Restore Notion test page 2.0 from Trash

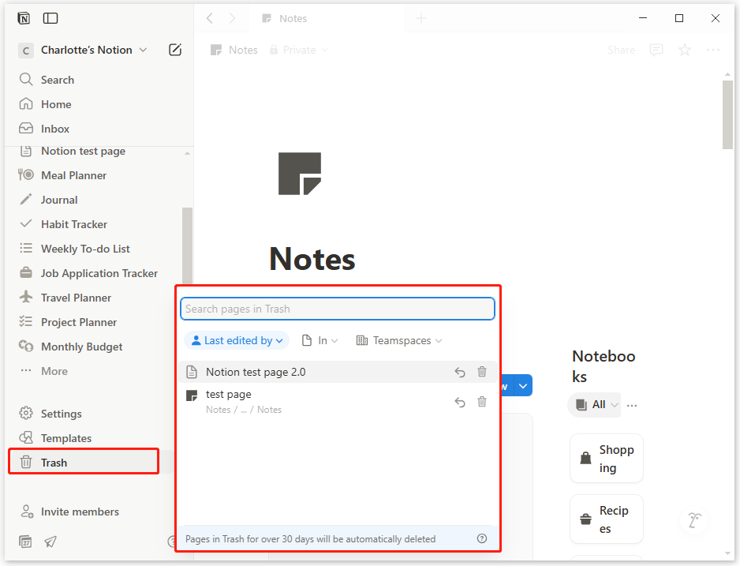460,373
